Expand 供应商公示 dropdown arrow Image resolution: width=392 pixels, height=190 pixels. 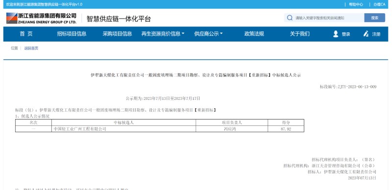click(x=221, y=34)
